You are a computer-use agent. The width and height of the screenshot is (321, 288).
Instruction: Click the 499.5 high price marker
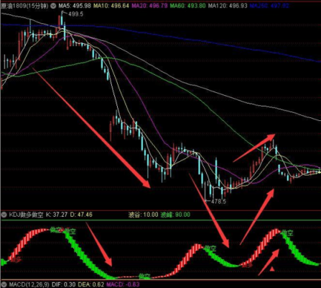click(x=75, y=14)
